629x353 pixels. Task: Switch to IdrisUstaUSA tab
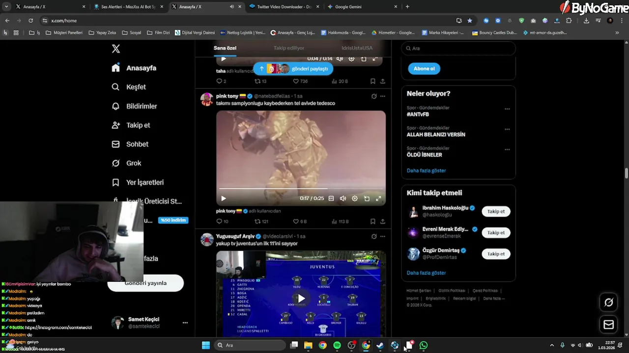357,48
